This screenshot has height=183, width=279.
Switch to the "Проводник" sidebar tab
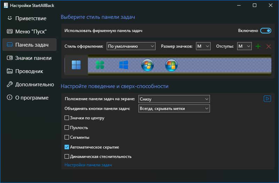point(29,71)
